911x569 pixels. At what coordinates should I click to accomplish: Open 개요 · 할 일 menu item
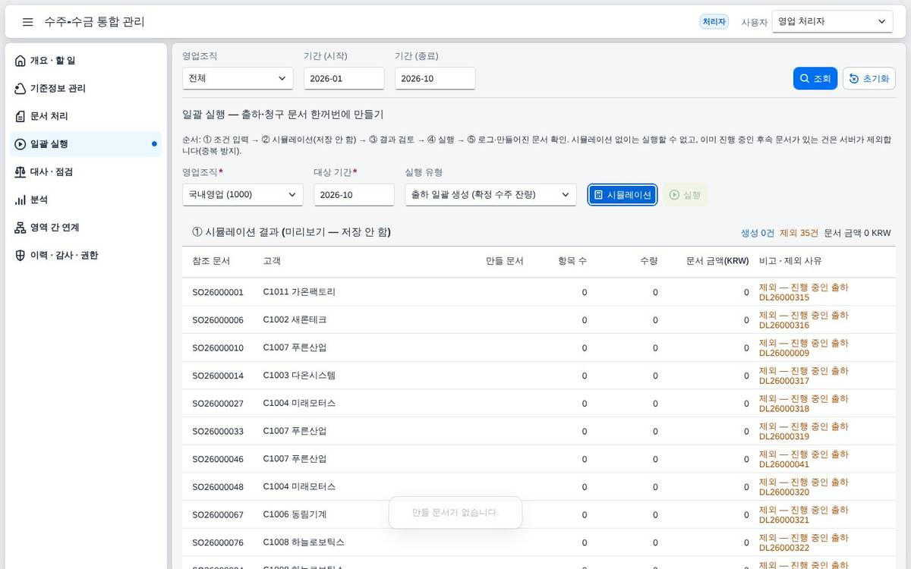(x=86, y=61)
